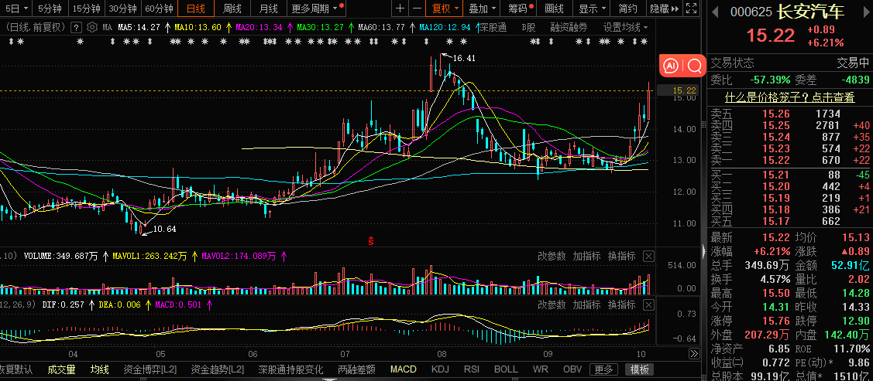
Task: Open 资金博弈[L2] indicator tab
Action: pyautogui.click(x=150, y=369)
